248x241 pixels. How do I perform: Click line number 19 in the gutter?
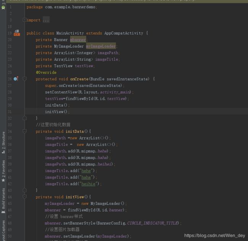pos(10,33)
